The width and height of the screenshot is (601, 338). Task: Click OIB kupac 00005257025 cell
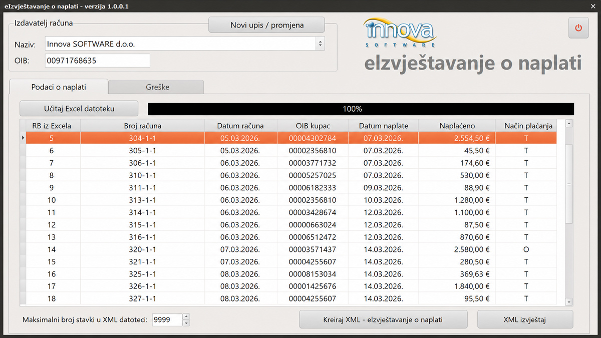coord(313,175)
